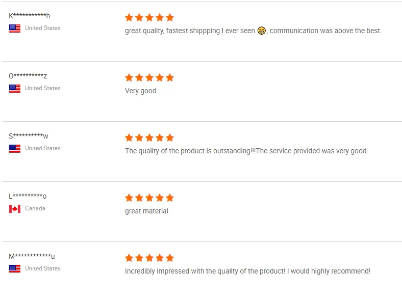Screen dimensions: 402x300
Task: Click the star rating above 'great material'
Action: 149,198
